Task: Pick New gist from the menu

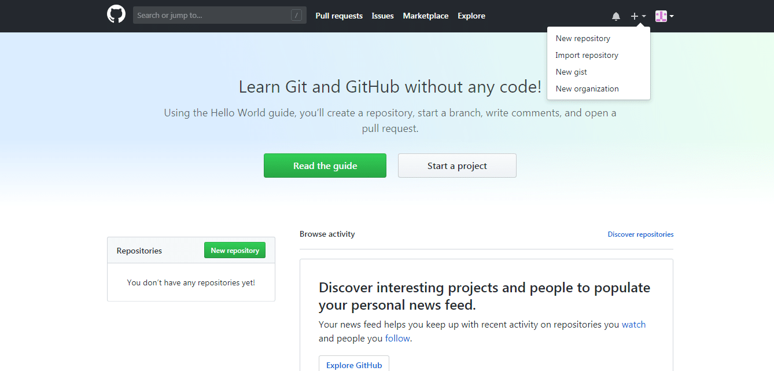Action: [599, 72]
